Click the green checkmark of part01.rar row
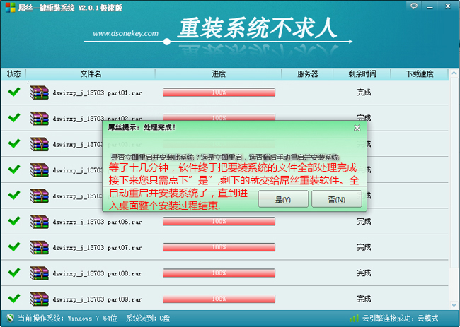Viewport: 460px width, 327px height. click(x=13, y=92)
